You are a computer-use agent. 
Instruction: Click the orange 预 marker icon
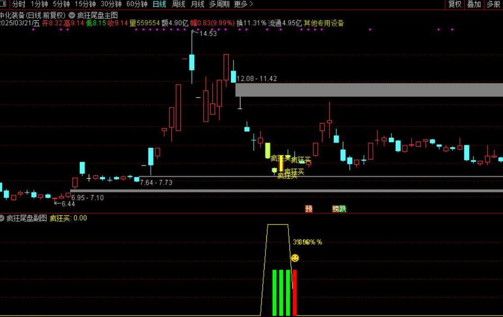point(309,209)
